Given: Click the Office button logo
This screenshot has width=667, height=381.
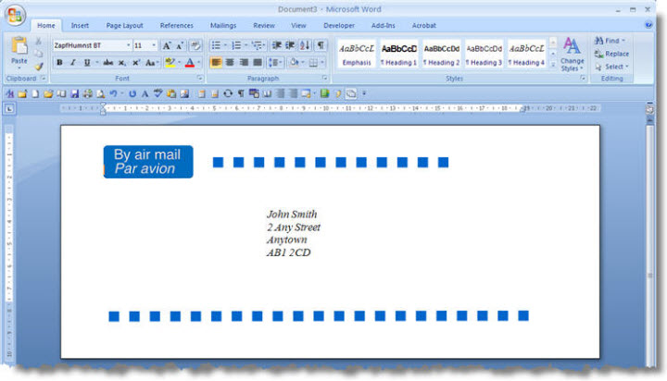Looking at the screenshot, I should point(15,16).
